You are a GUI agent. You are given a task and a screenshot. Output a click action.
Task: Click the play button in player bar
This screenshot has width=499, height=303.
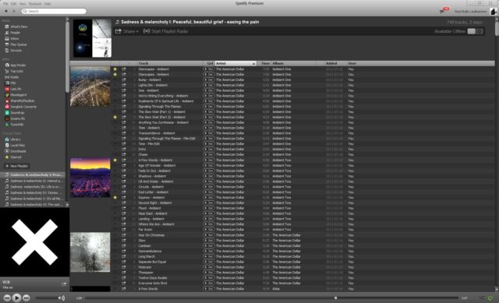coord(16,298)
